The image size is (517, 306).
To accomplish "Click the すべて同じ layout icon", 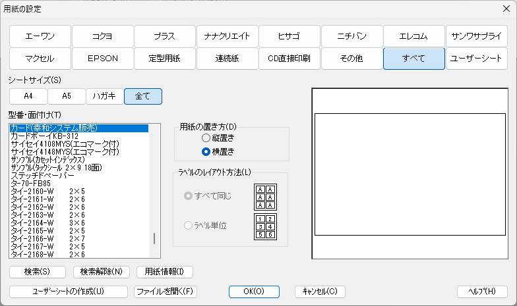I will coord(265,195).
